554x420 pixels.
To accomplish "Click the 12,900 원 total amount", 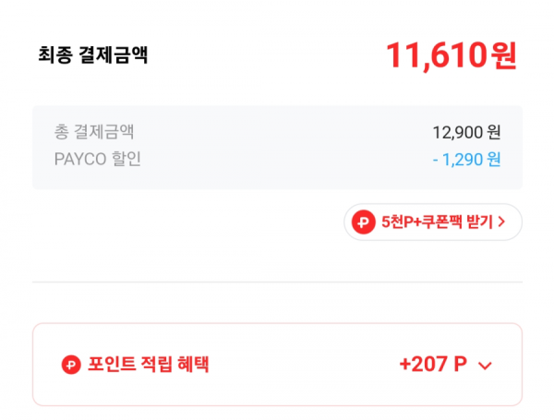I will pyautogui.click(x=466, y=133).
